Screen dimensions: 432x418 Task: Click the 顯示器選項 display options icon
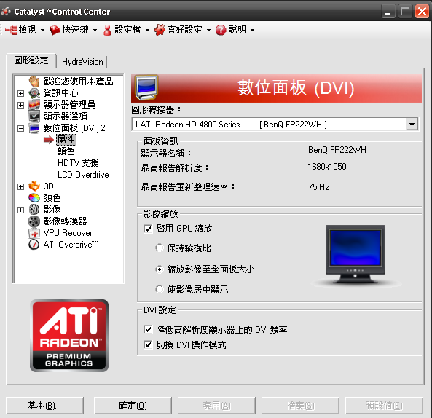coord(34,117)
